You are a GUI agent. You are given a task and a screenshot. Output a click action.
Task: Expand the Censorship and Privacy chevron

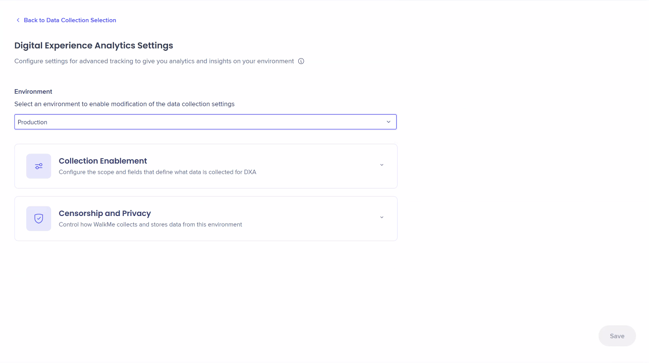point(382,217)
